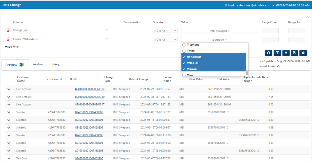
Task: Click the carrier list scrollbar thumb
Action: click(247, 73)
